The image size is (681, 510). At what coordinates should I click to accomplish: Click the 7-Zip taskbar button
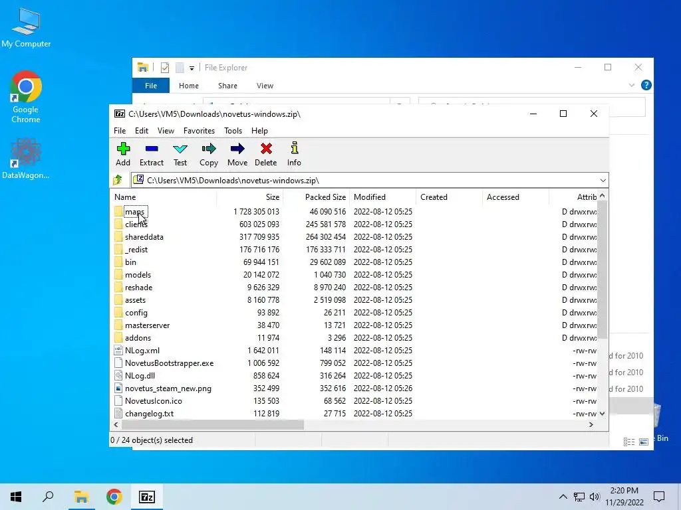147,497
